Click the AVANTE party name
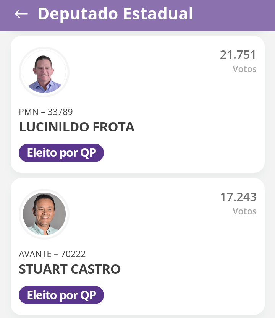Screen dimensions: 275x318 coord(35,254)
